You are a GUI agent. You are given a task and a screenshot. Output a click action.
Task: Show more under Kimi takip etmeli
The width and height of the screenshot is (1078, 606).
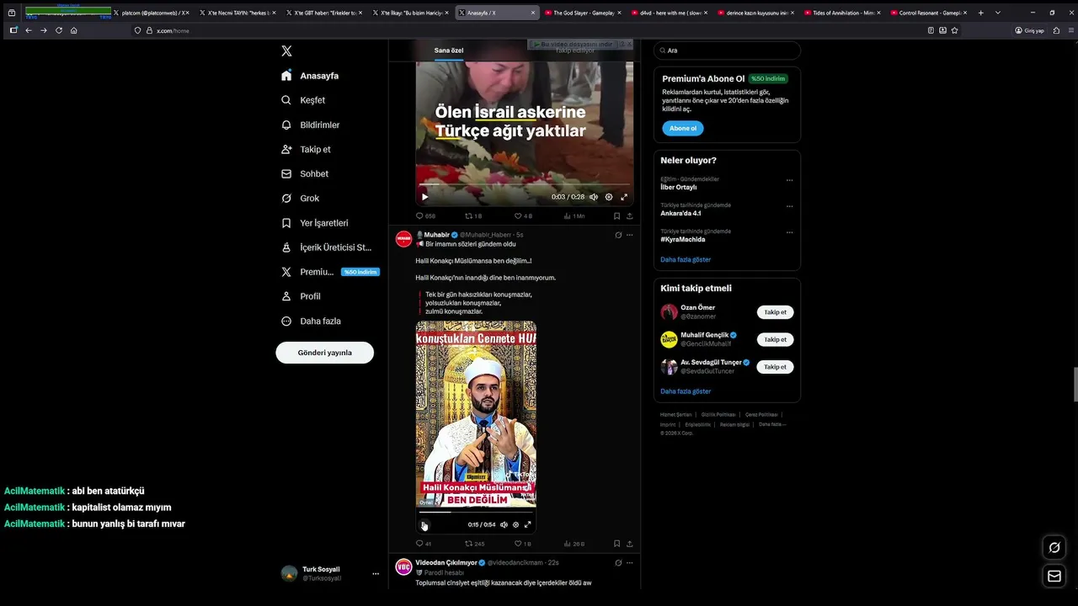(686, 391)
